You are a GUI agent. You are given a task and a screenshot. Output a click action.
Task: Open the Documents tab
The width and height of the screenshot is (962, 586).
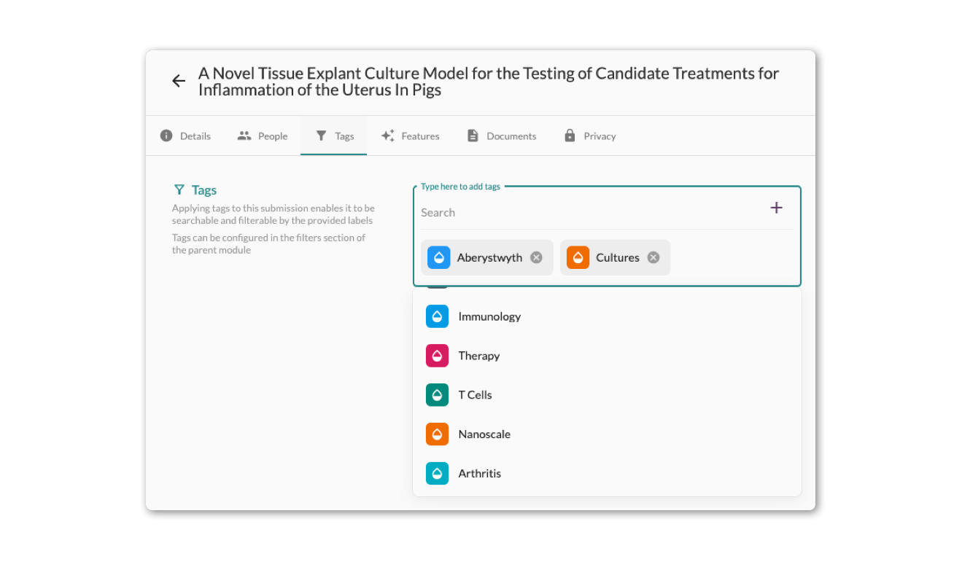coord(501,136)
